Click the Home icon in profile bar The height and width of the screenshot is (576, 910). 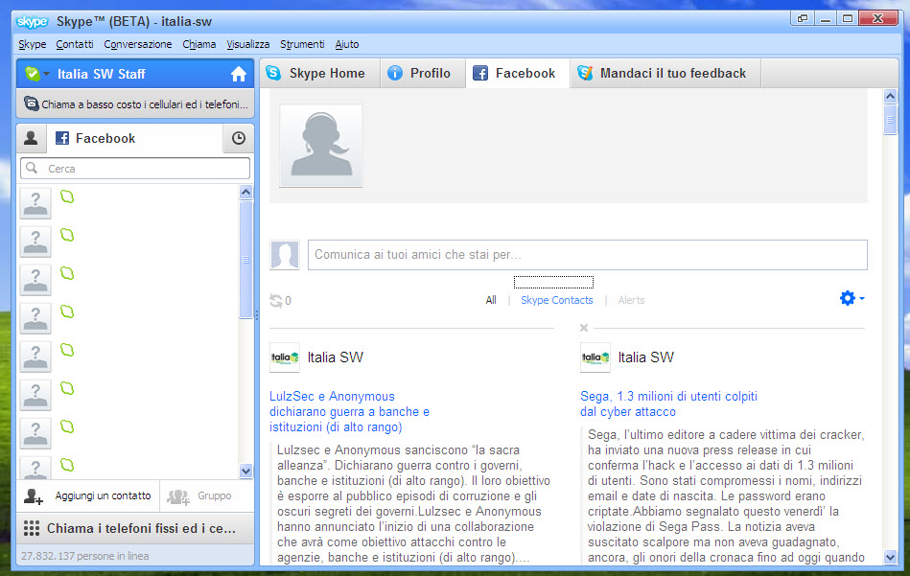coord(239,74)
